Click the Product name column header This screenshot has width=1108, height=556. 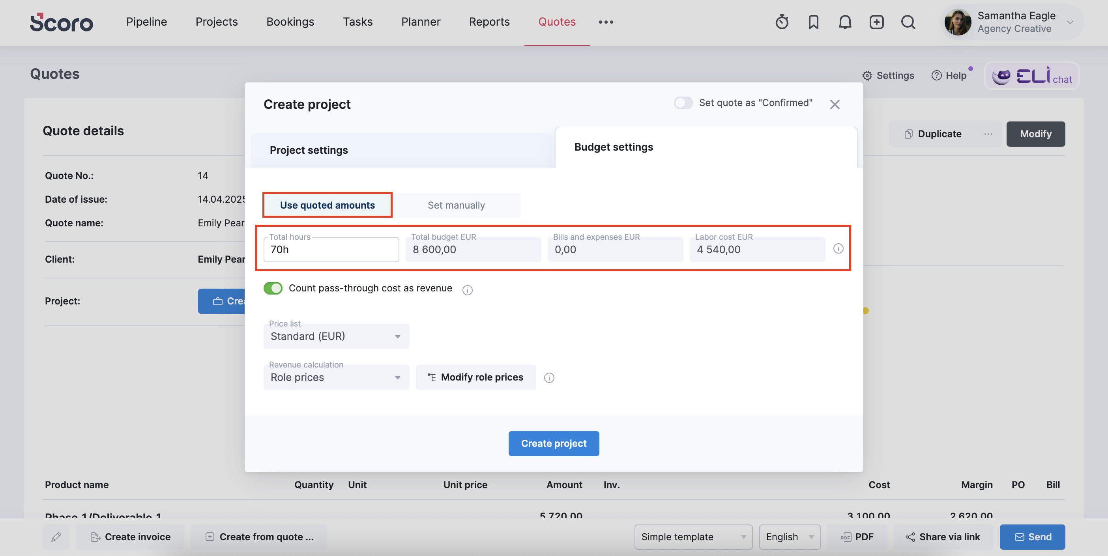(x=77, y=485)
